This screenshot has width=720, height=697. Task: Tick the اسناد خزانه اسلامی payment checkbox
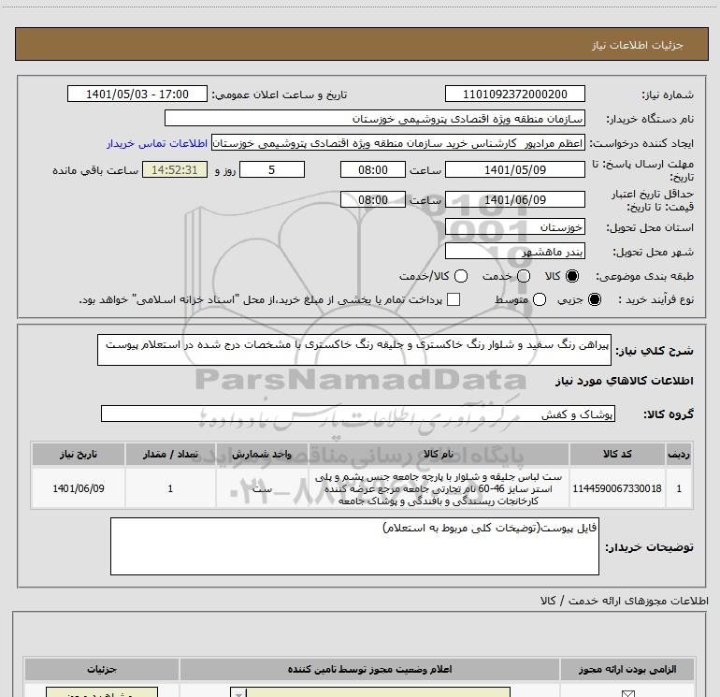point(454,299)
